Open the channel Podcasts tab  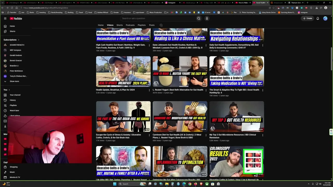(130, 25)
